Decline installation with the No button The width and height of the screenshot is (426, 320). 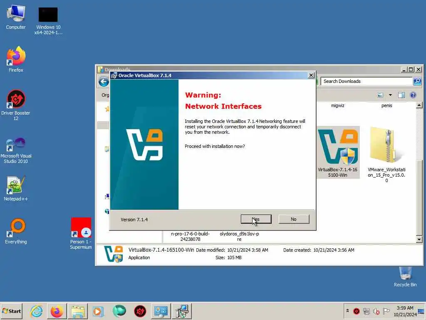(294, 219)
